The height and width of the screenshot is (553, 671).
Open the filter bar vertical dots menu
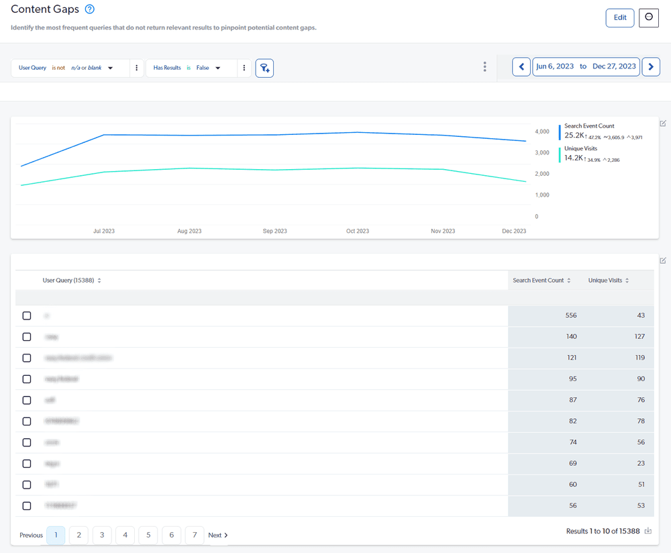(484, 66)
